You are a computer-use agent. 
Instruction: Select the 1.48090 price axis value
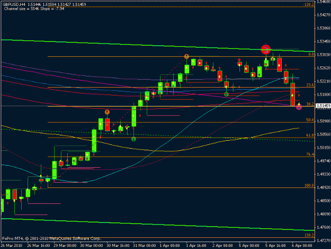(324, 214)
